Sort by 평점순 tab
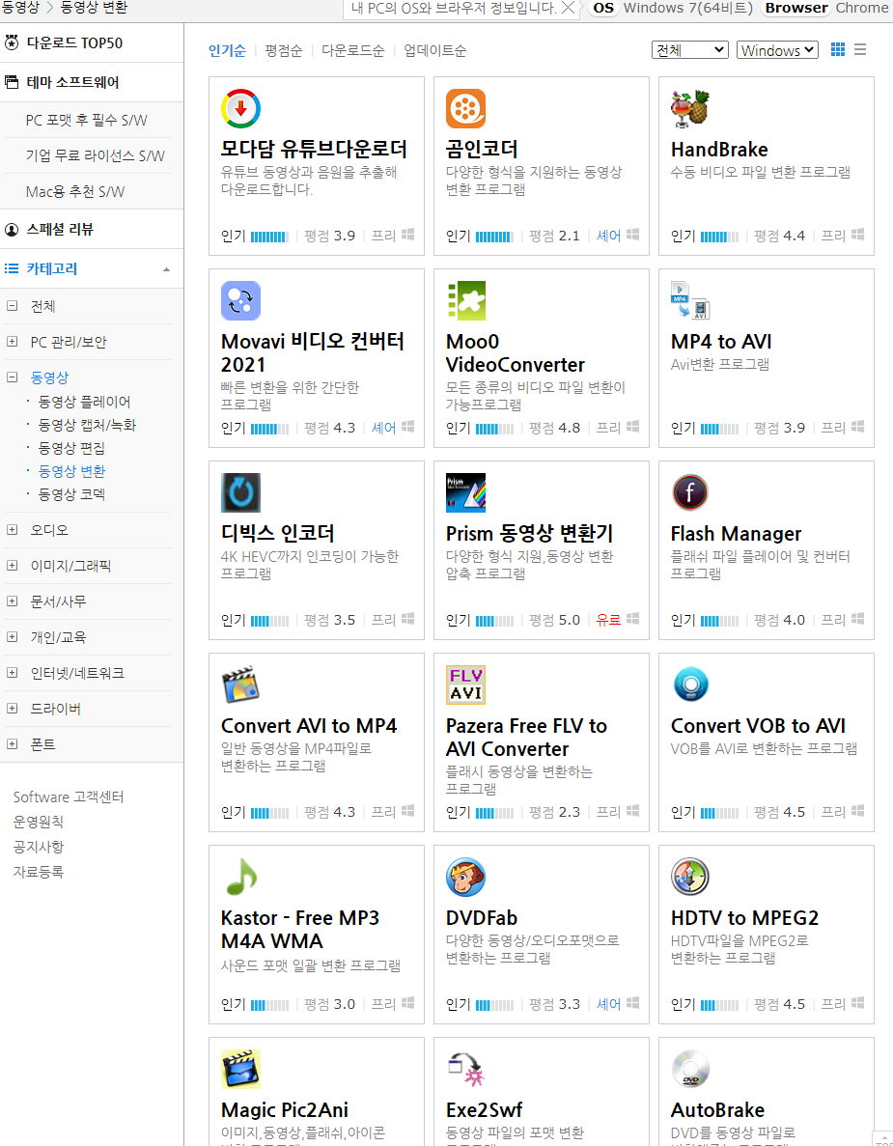This screenshot has height=1146, width=893. coord(284,50)
